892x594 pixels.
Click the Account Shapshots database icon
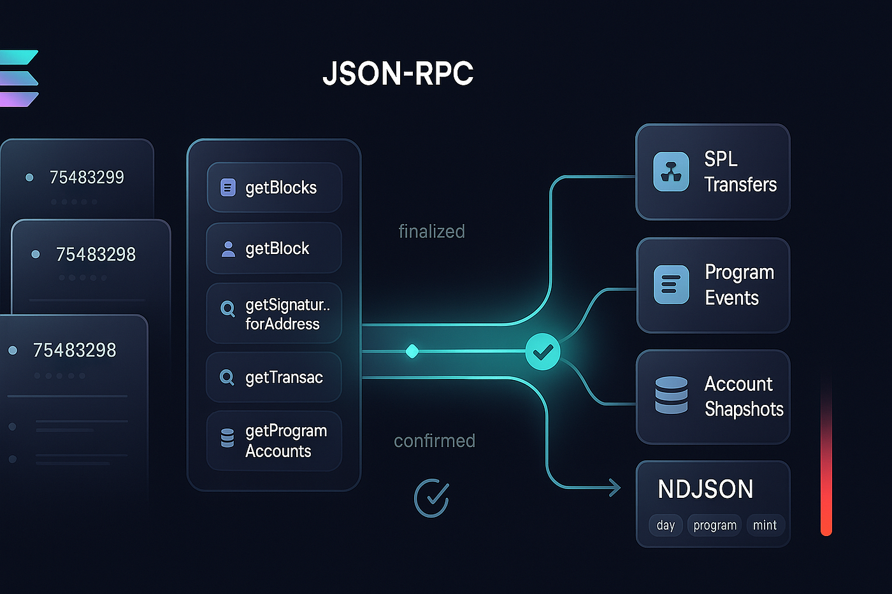(672, 395)
